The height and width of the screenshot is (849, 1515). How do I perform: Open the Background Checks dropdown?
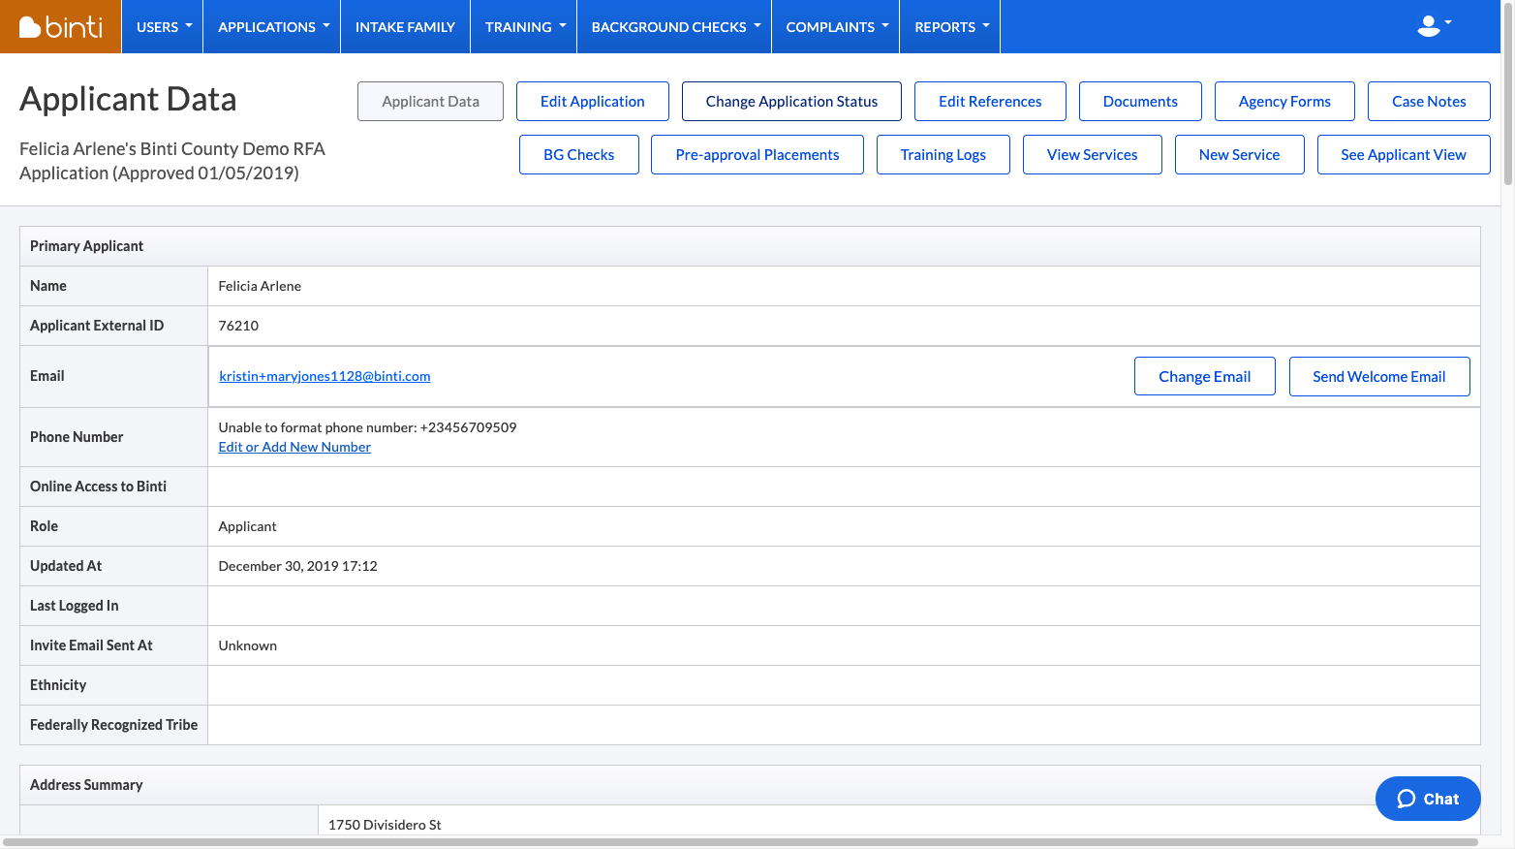(674, 27)
